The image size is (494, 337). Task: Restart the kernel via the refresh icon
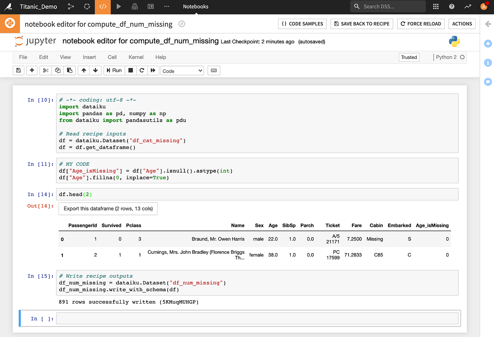142,70
